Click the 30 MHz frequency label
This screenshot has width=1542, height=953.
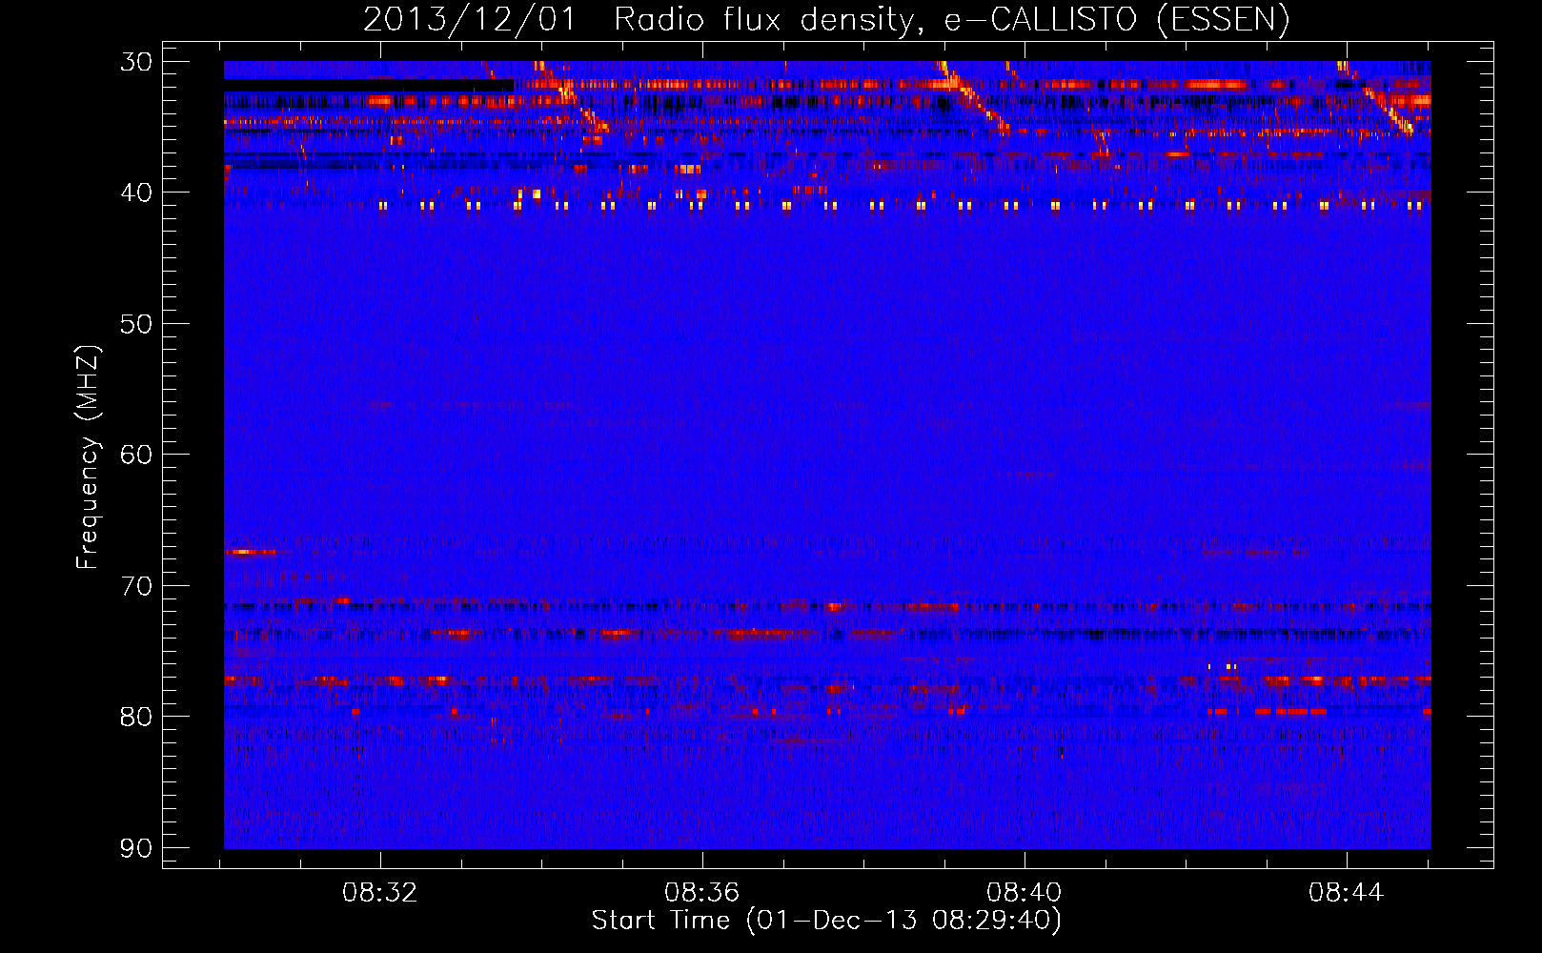click(136, 62)
